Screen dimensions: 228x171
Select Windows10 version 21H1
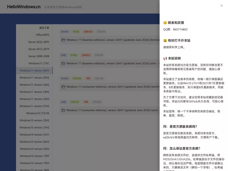(x=34, y=135)
